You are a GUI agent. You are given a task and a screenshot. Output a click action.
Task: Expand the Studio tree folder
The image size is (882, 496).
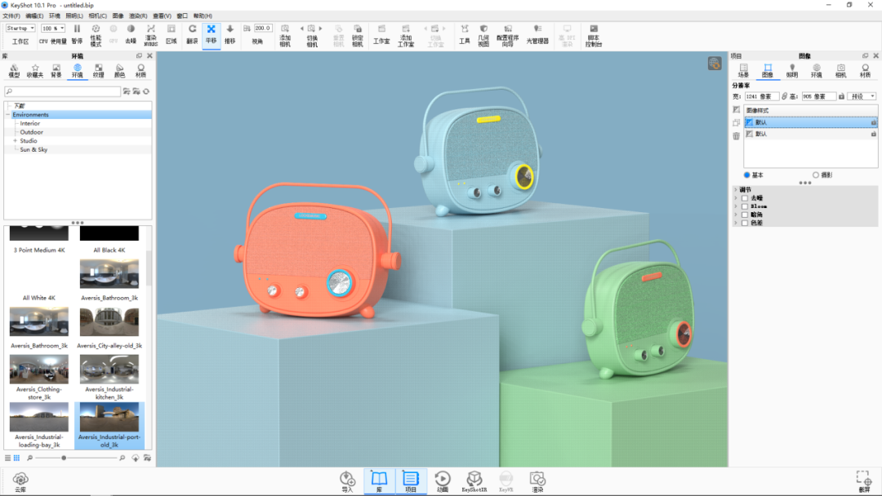point(16,140)
